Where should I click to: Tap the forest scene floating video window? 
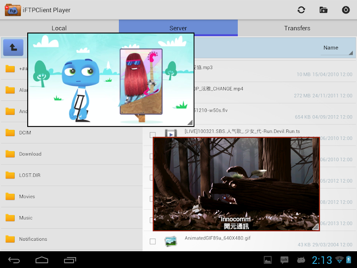[x=236, y=184]
